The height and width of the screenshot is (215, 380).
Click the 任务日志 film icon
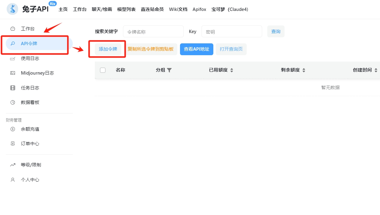click(x=13, y=88)
